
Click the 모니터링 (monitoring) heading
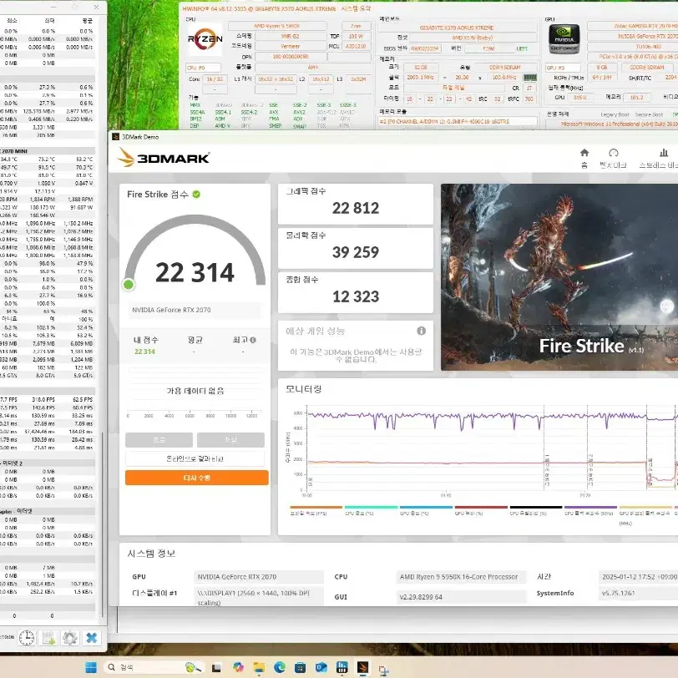tap(304, 389)
